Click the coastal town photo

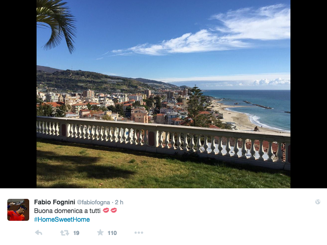click(163, 94)
